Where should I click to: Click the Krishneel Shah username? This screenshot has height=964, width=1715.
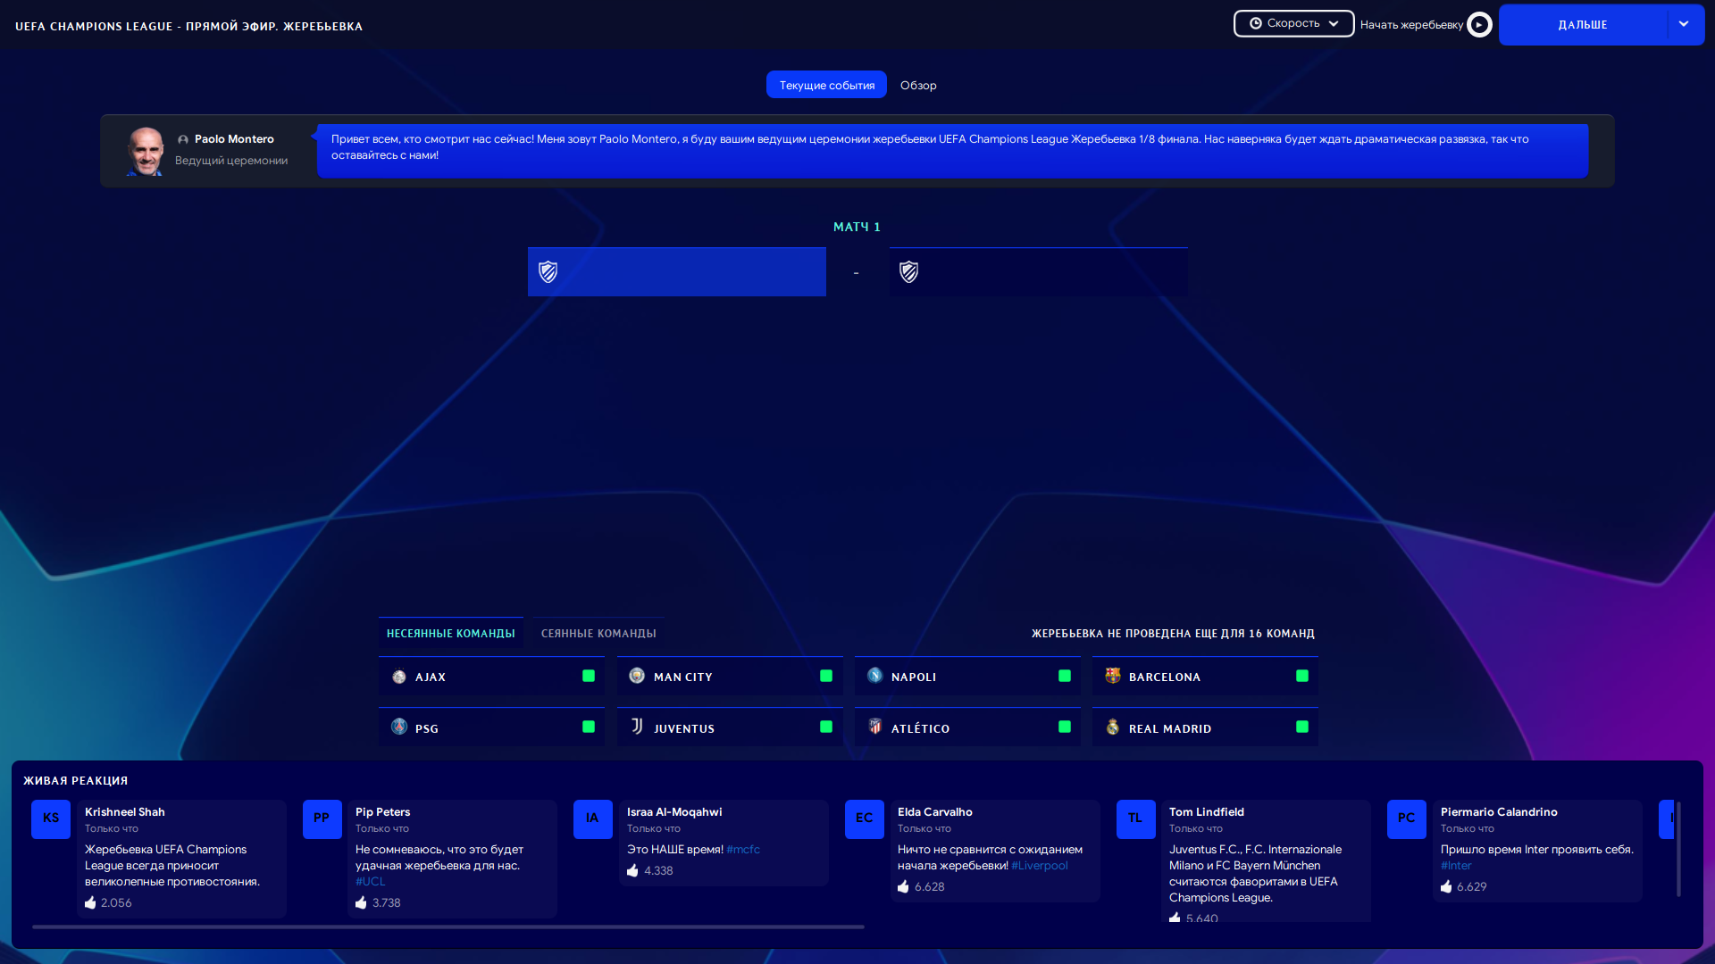point(124,811)
